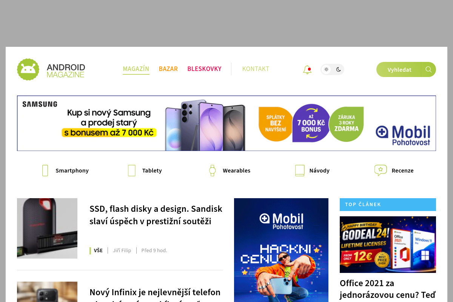The height and width of the screenshot is (302, 453).
Task: Open the Mobil Pohotovost Hackni cenu ad
Action: [281, 250]
